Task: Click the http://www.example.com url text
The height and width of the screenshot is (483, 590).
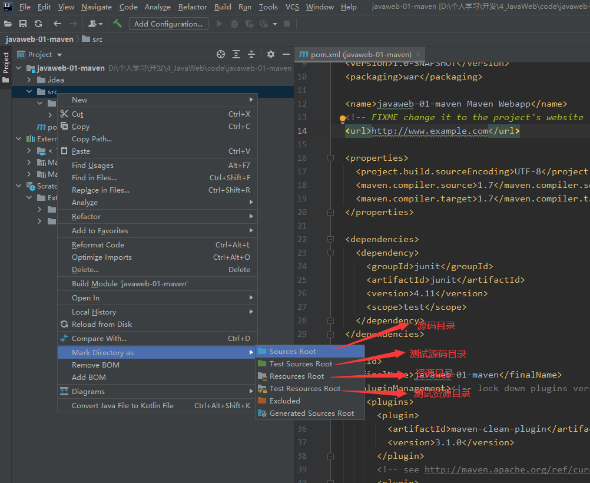Action: [x=430, y=131]
